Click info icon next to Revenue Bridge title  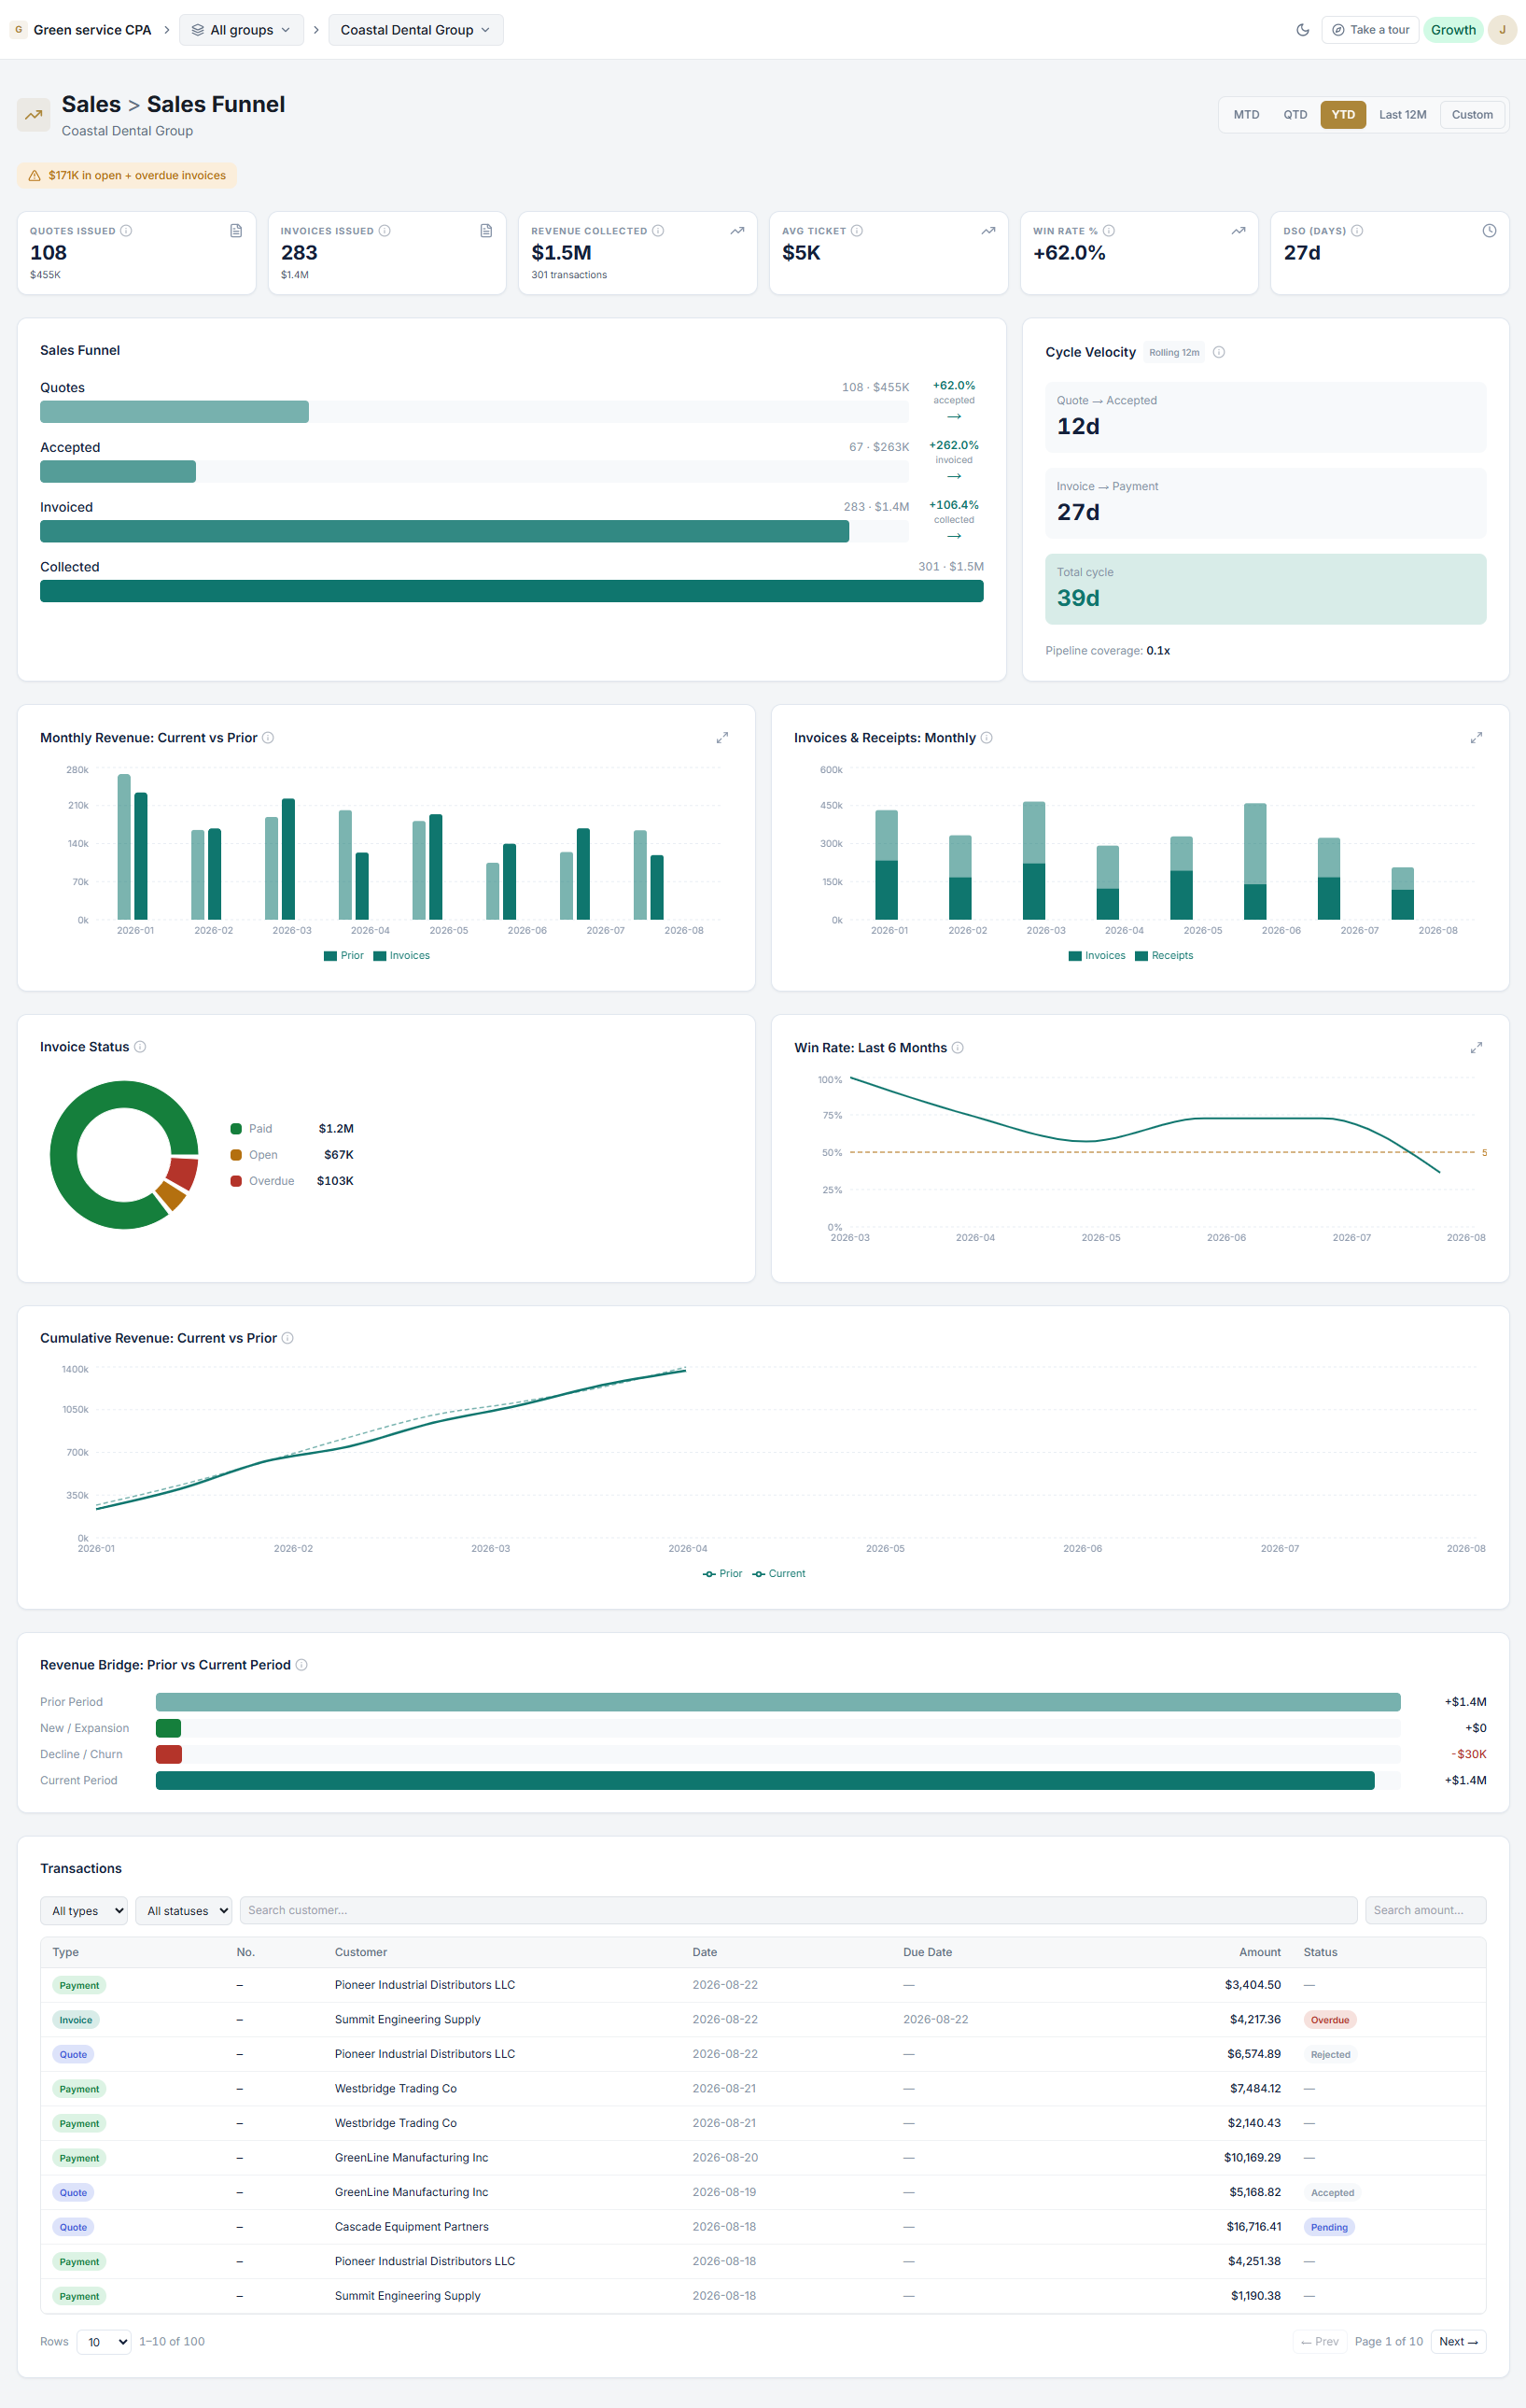[301, 1665]
